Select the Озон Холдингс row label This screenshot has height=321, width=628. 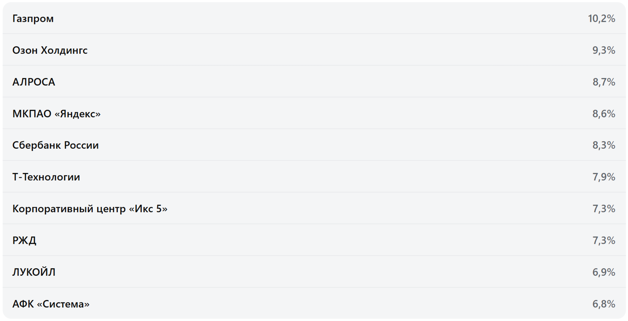[x=50, y=50]
